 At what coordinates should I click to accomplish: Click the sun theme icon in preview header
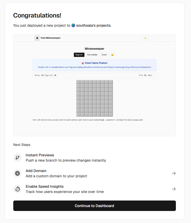coord(145,38)
